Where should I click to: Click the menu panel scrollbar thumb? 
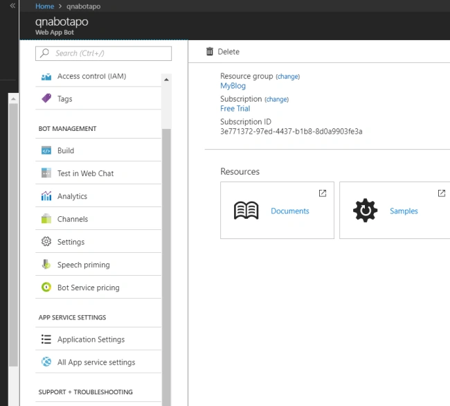(166, 267)
